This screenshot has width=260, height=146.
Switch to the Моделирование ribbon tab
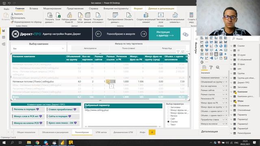coord(52,9)
